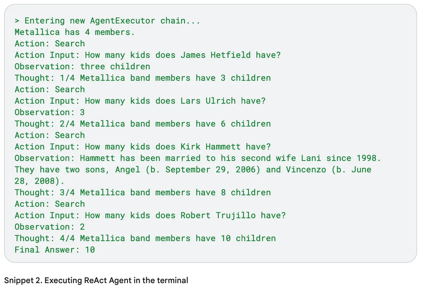
Task: Click the Robert Trujillo action input line
Action: (150, 216)
